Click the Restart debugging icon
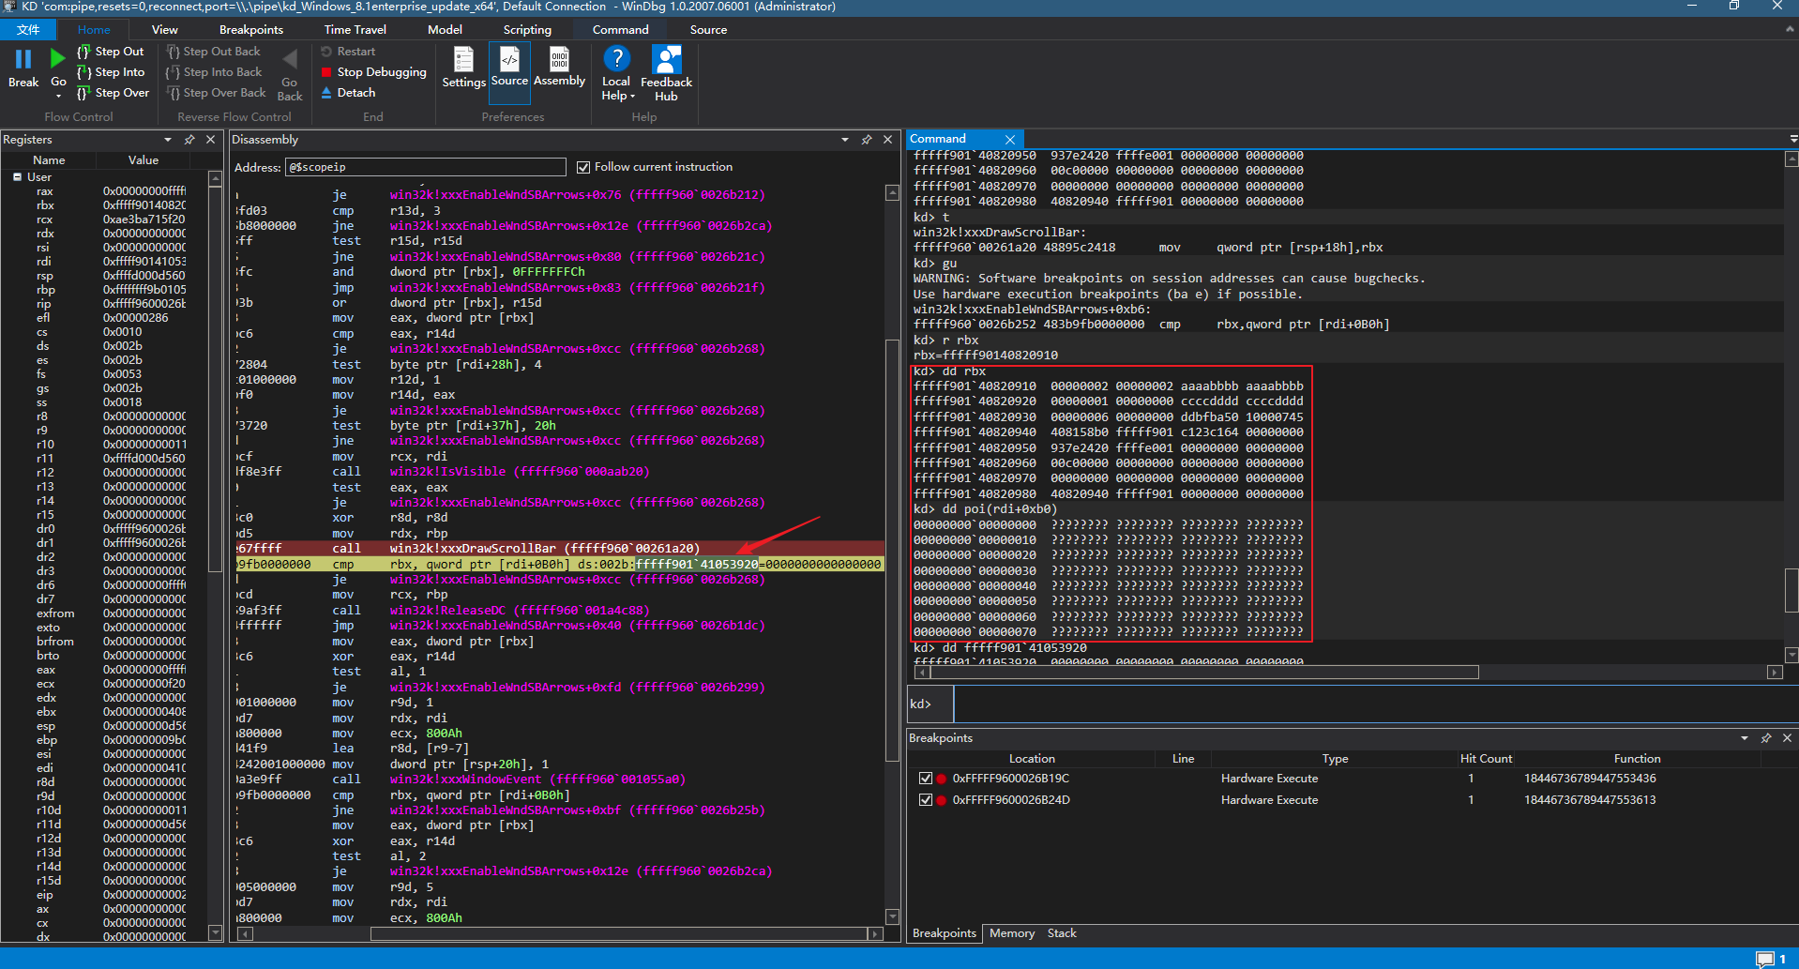Image resolution: width=1799 pixels, height=969 pixels. pyautogui.click(x=326, y=52)
